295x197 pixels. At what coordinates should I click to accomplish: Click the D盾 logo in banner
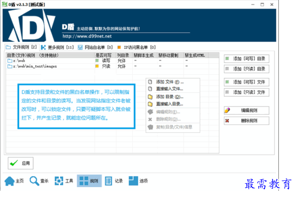pos(32,25)
